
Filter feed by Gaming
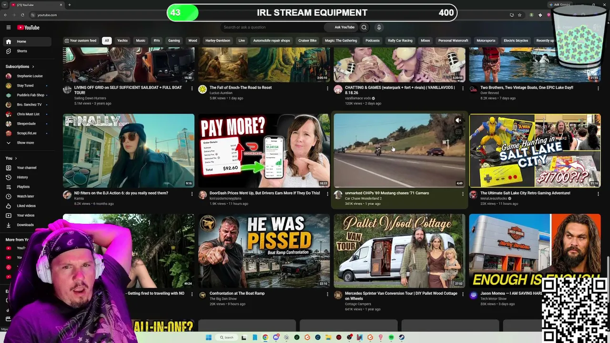[x=174, y=40]
